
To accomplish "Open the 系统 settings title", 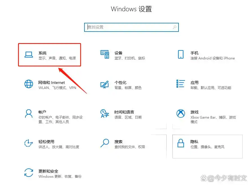I will click(43, 53).
